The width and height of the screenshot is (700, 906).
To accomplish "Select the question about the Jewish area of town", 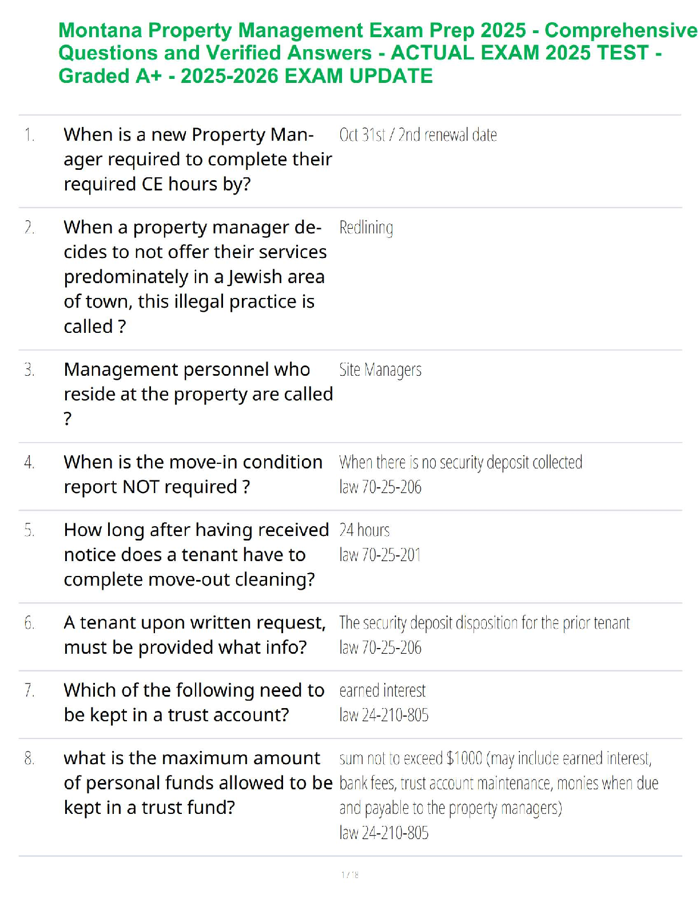I will point(195,276).
